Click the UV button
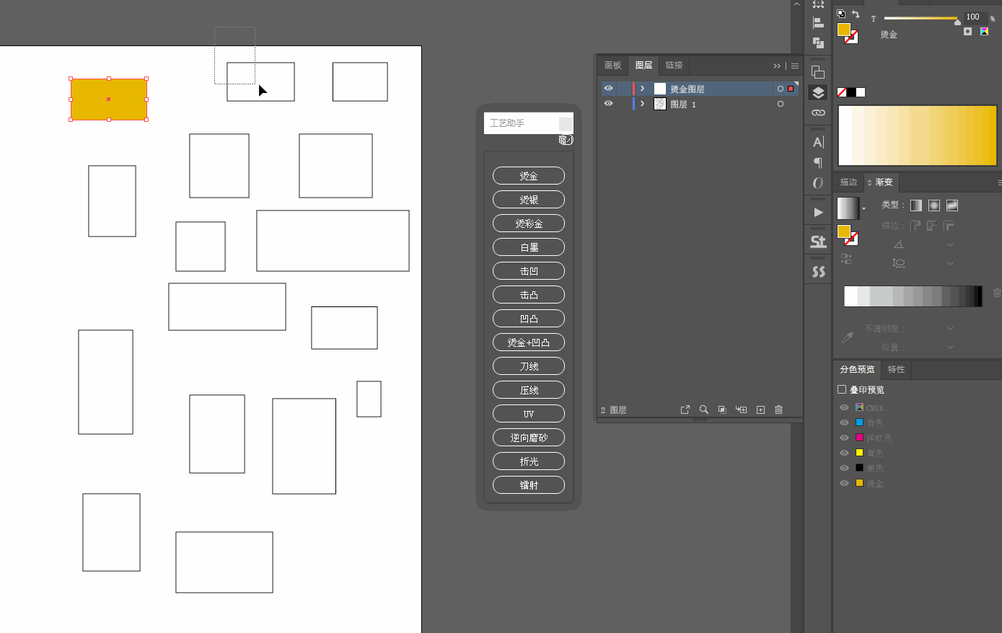 click(x=529, y=414)
